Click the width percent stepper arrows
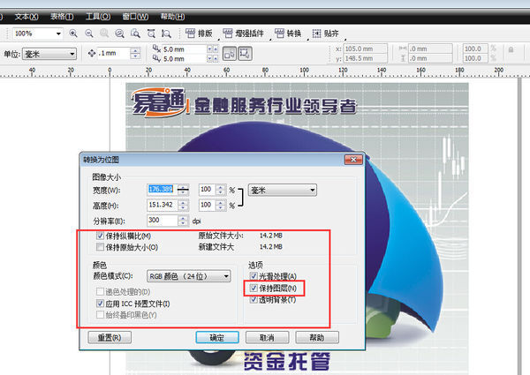The image size is (530, 375). point(220,190)
